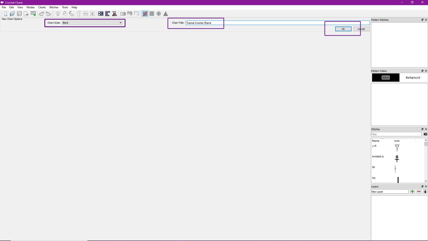Click the zoom-to-fit arrows icon
This screenshot has height=241, width=428.
click(101, 14)
